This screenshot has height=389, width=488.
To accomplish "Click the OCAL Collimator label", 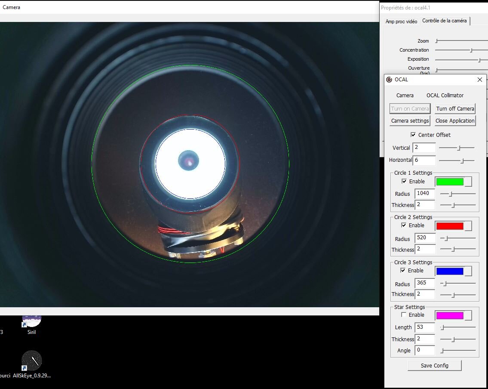I will coord(445,95).
